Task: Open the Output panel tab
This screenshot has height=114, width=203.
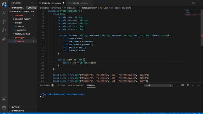Action: click(x=61, y=85)
